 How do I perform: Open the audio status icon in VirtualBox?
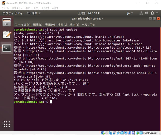pyautogui.click(x=111, y=133)
